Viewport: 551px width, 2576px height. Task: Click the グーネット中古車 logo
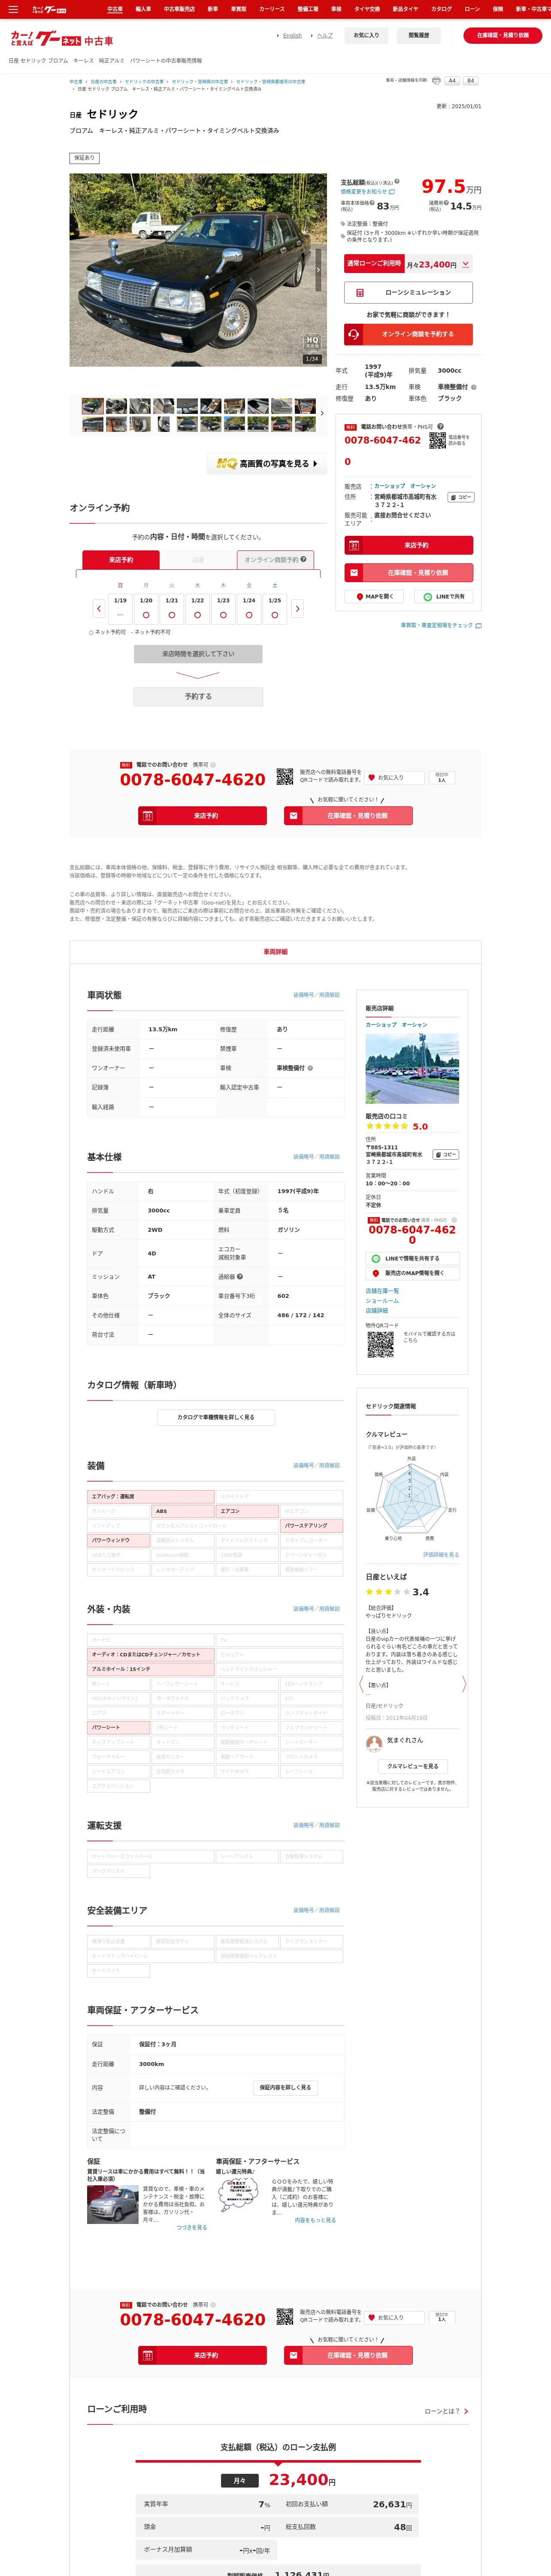(x=61, y=39)
